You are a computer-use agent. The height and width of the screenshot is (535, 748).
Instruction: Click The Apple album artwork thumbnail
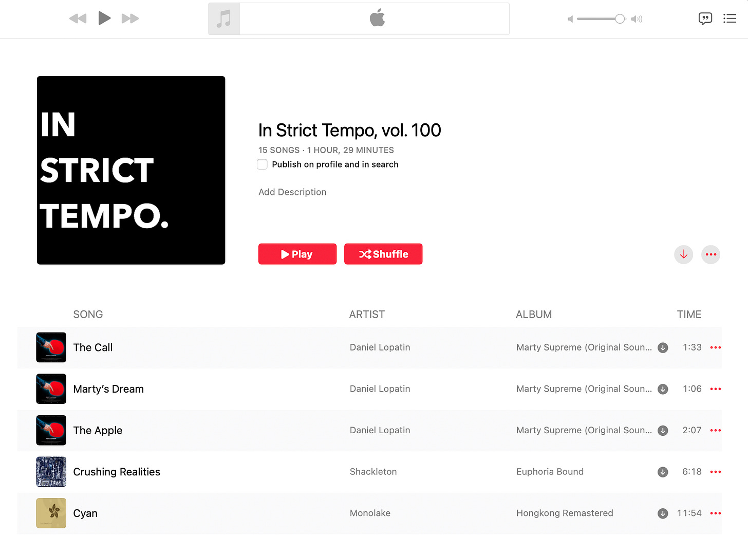[51, 430]
